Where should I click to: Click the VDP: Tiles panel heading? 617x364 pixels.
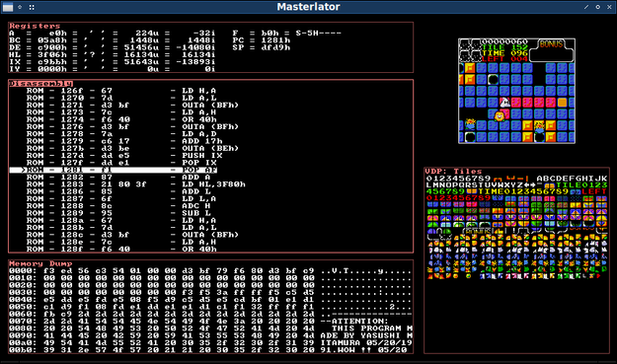point(453,171)
